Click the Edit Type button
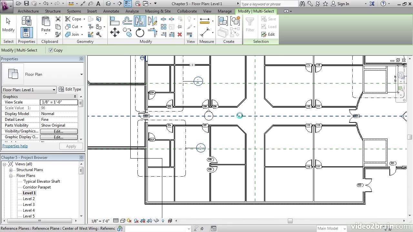413x232 pixels. click(x=70, y=89)
